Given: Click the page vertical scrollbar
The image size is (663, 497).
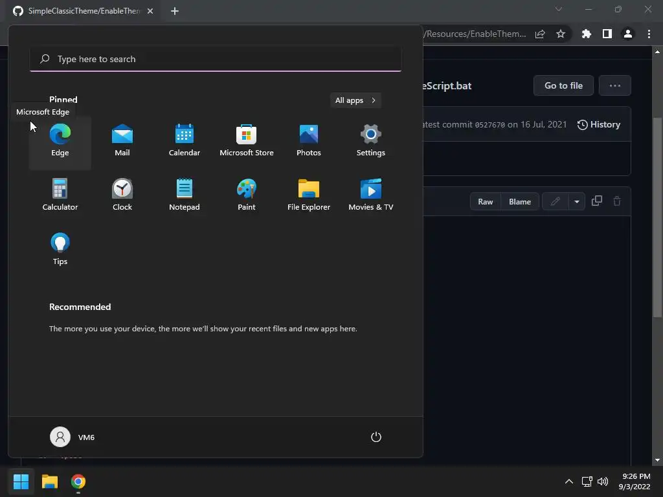Looking at the screenshot, I should click(x=657, y=217).
